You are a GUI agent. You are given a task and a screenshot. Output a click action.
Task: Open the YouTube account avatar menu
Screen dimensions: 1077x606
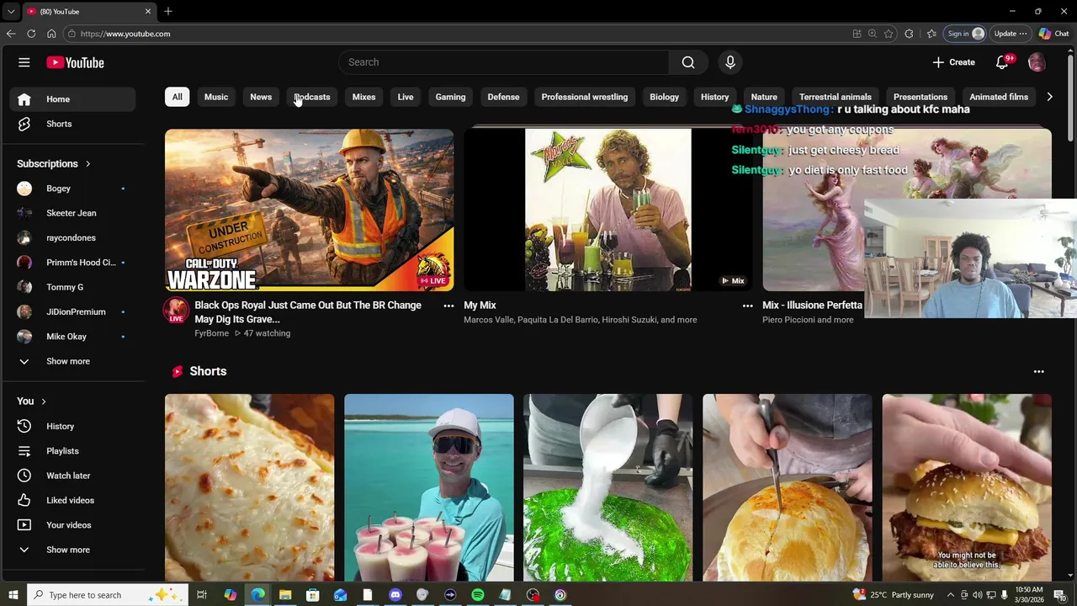pyautogui.click(x=1037, y=62)
